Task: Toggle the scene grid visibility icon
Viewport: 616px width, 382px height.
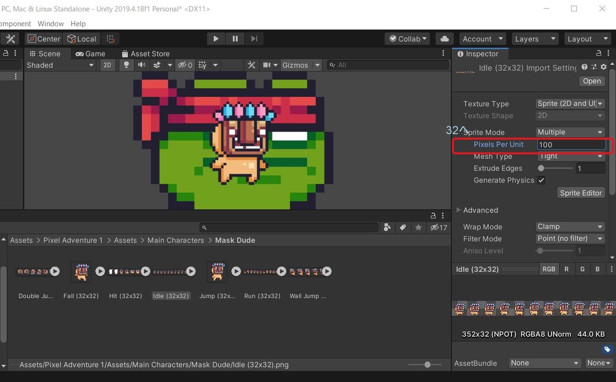Action: (202, 65)
